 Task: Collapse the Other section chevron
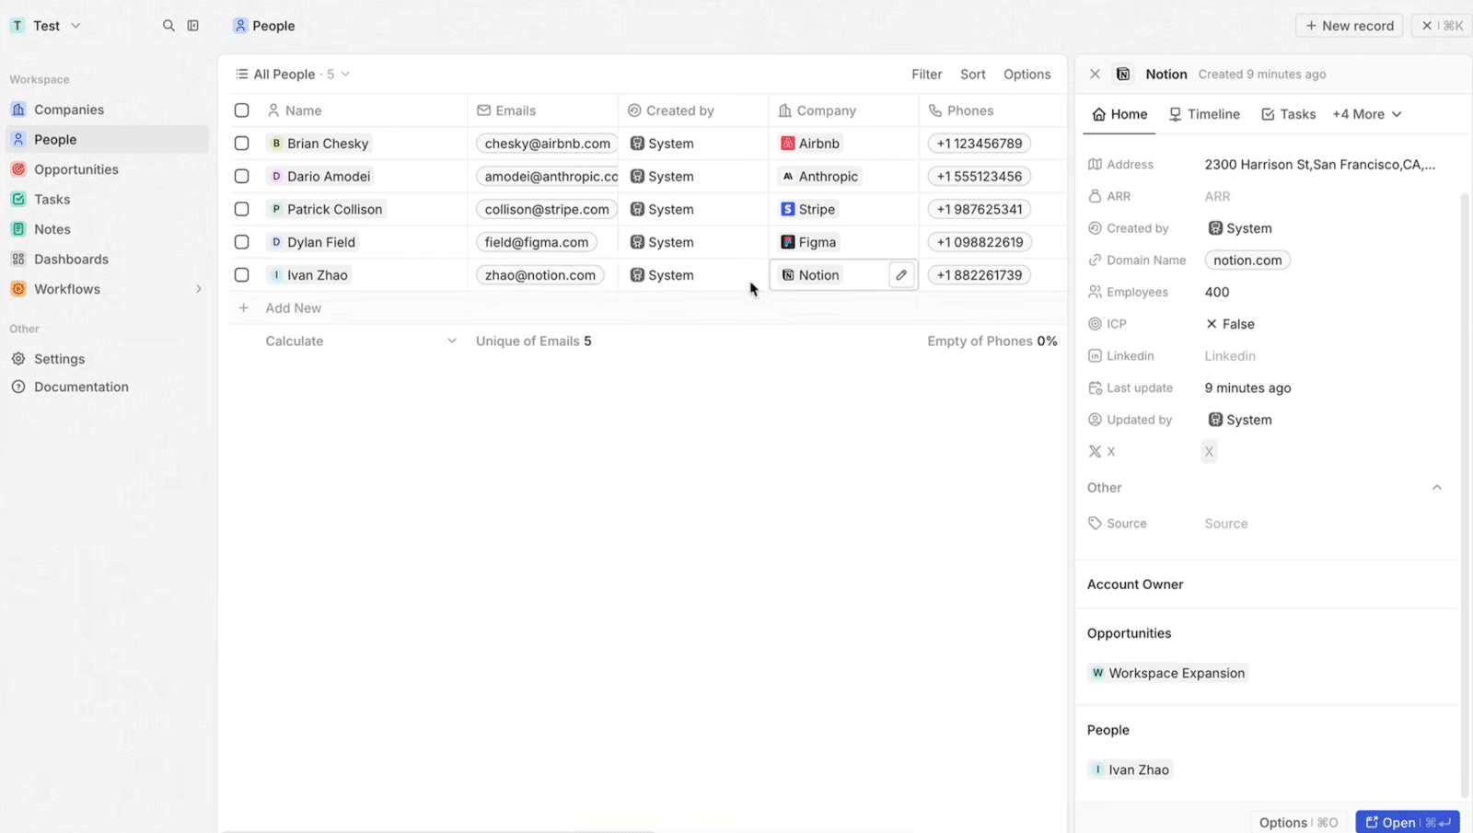tap(1436, 488)
